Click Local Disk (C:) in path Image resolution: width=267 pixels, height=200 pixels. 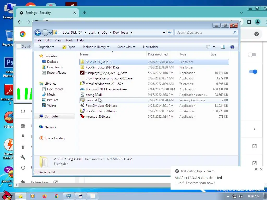(72, 33)
